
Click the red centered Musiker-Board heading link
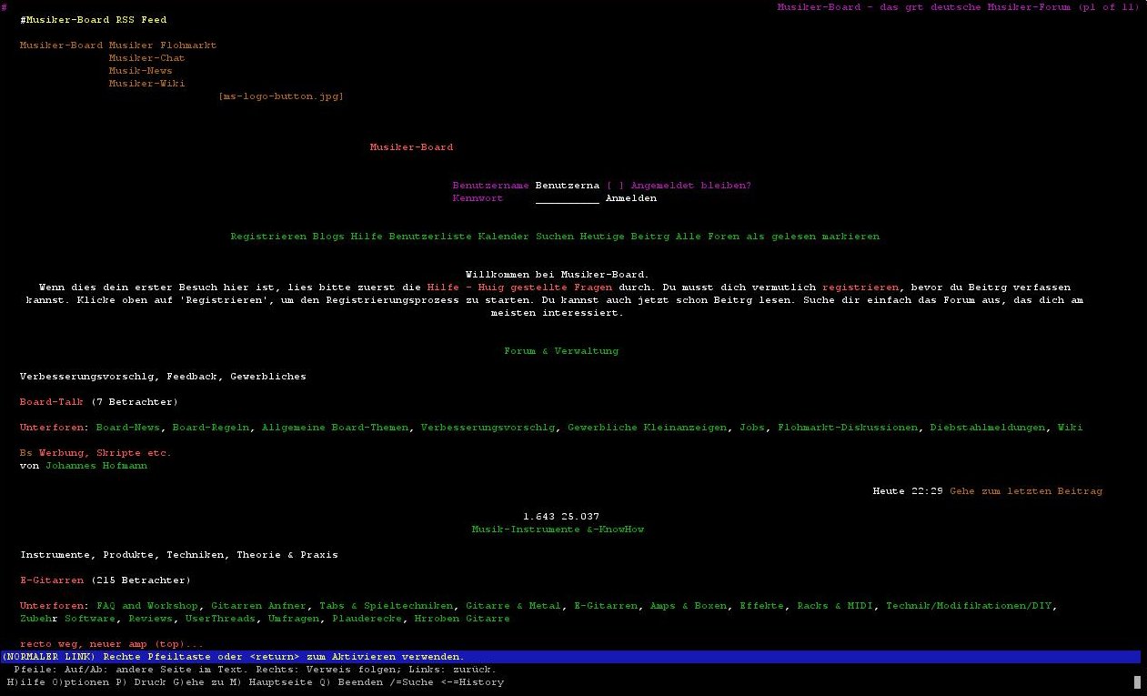coord(411,147)
